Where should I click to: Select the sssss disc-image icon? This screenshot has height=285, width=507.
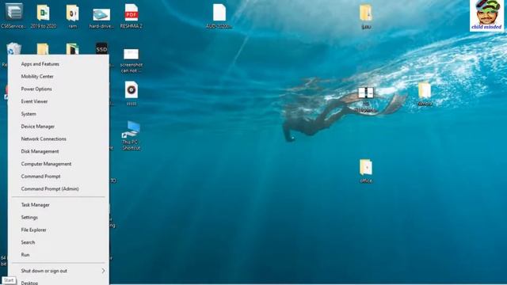tap(132, 93)
